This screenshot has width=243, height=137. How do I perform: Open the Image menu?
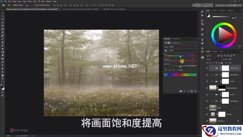pyautogui.click(x=14, y=1)
